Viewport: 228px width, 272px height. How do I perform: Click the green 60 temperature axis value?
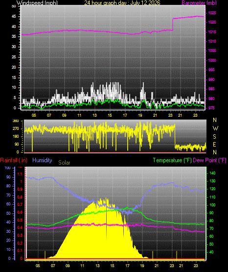(211, 236)
